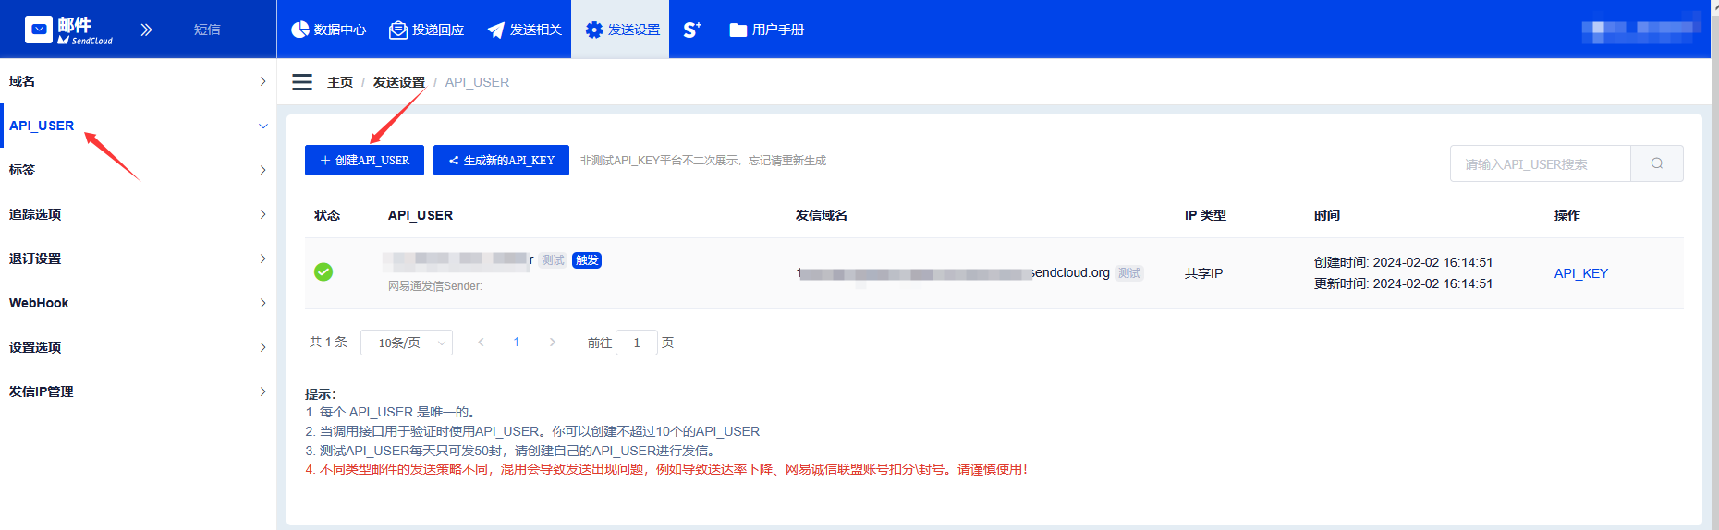Open the 数据中心 top navigation tab
This screenshot has height=530, width=1719.
[329, 30]
